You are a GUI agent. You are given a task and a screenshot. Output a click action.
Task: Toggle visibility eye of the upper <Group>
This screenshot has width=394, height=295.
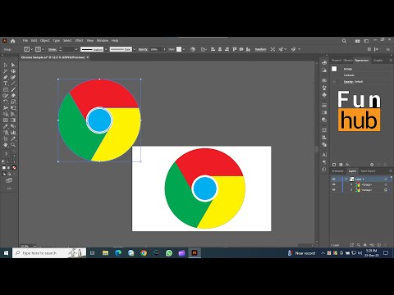[334, 184]
